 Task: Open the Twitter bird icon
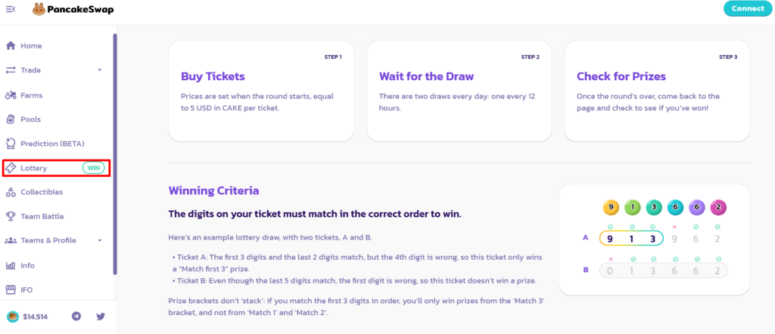pos(101,317)
